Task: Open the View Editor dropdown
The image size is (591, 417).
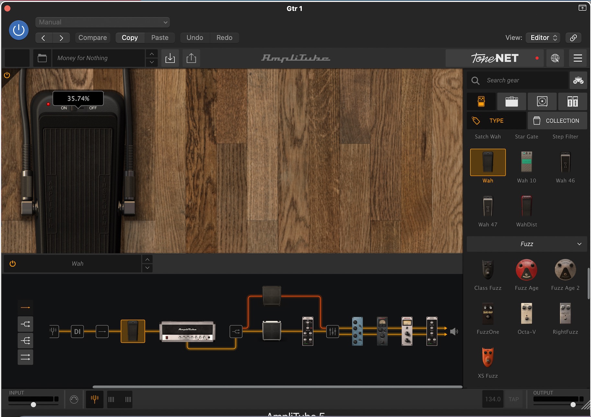Action: click(x=543, y=38)
